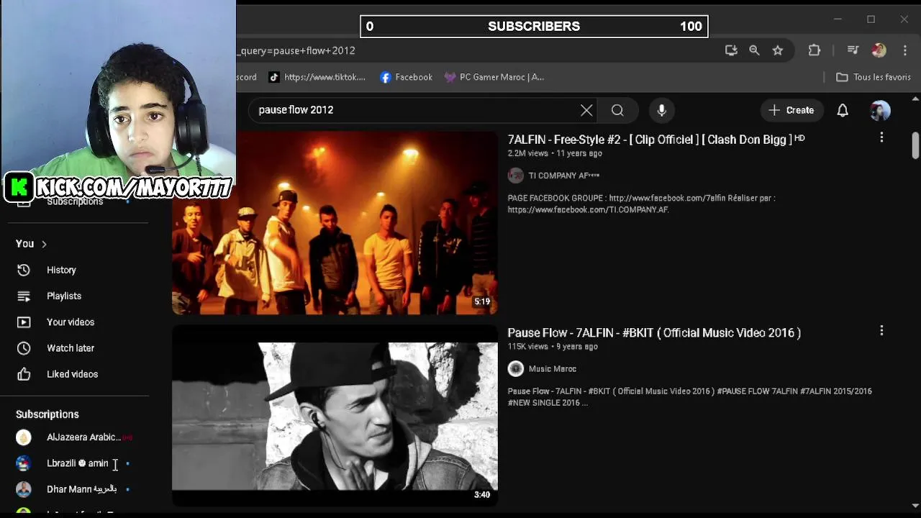Click the browser address bar URL text
The image size is (921, 518).
298,50
